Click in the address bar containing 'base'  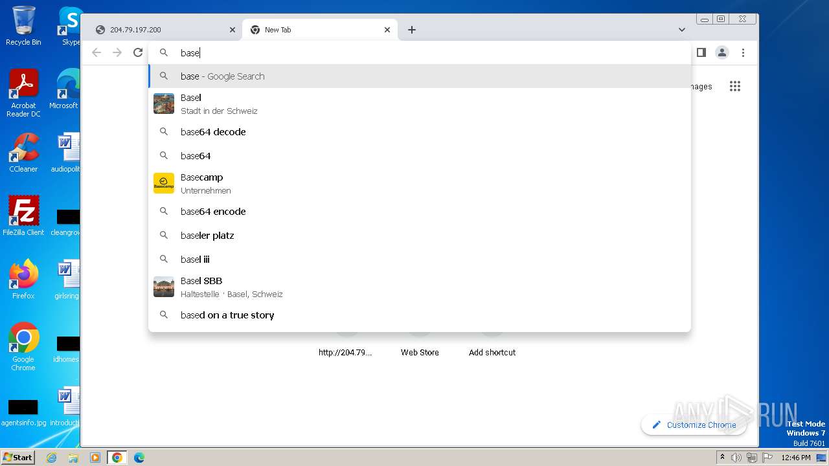click(420, 53)
